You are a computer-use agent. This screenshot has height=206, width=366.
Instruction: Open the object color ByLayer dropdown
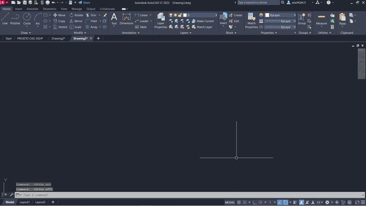click(x=295, y=15)
